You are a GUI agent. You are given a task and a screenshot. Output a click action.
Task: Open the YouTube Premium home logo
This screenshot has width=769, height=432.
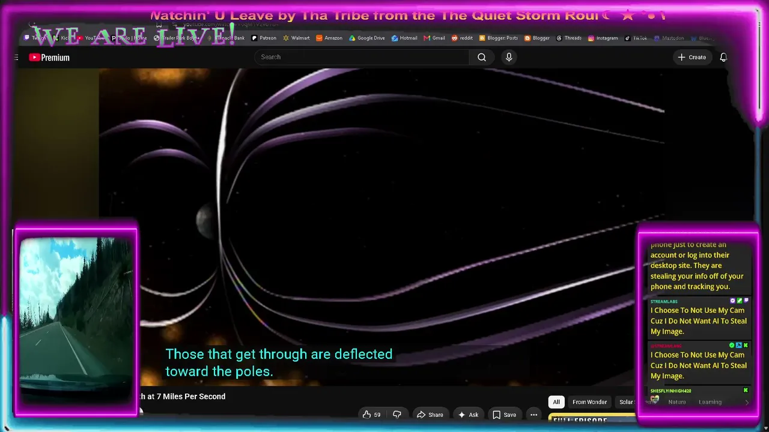(x=49, y=58)
